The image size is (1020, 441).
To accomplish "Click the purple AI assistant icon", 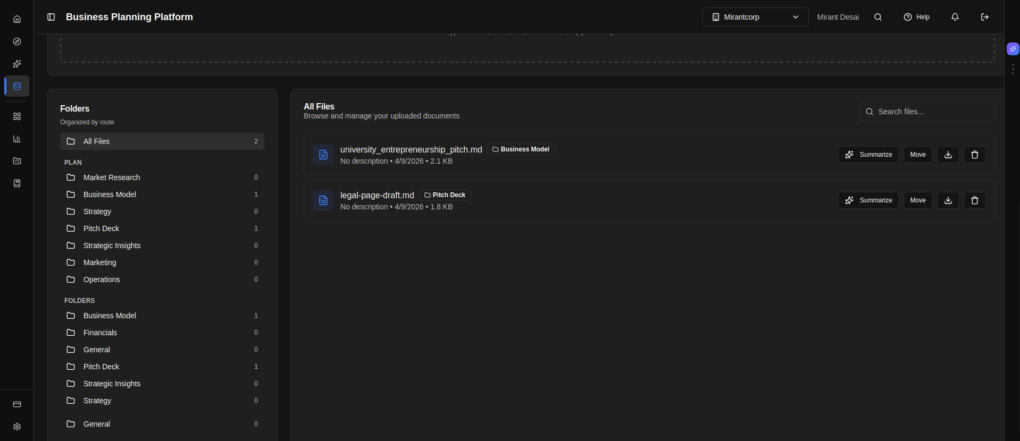I will point(1013,49).
